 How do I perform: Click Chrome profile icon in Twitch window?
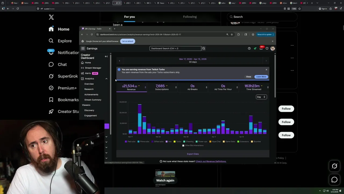tap(253, 34)
